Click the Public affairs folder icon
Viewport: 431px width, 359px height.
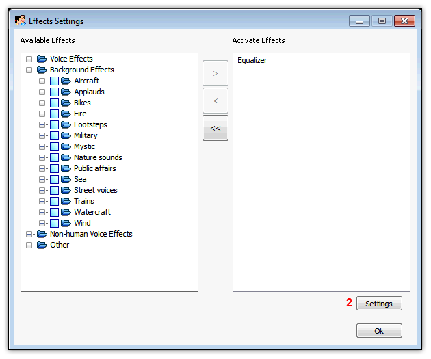[66, 168]
